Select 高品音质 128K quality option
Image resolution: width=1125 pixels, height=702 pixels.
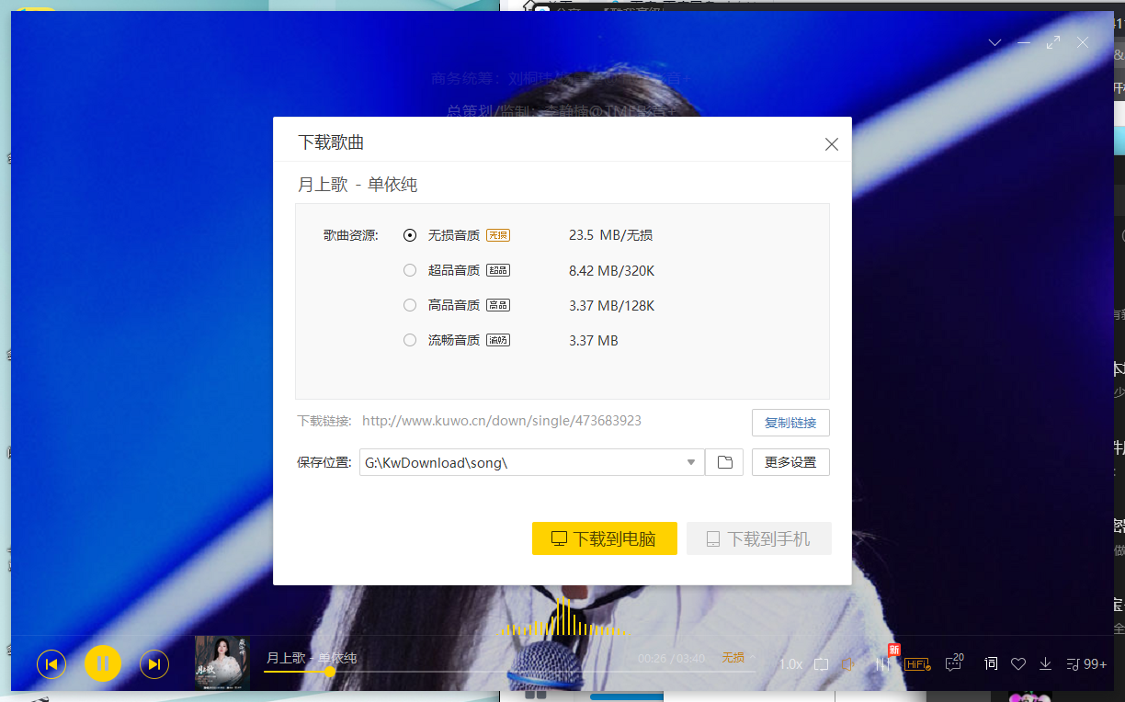tap(410, 305)
